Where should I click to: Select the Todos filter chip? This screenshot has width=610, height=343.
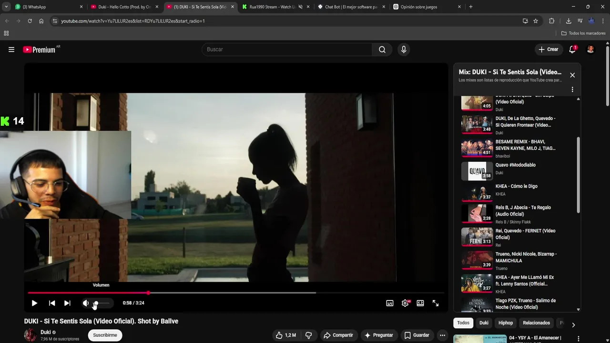(463, 323)
